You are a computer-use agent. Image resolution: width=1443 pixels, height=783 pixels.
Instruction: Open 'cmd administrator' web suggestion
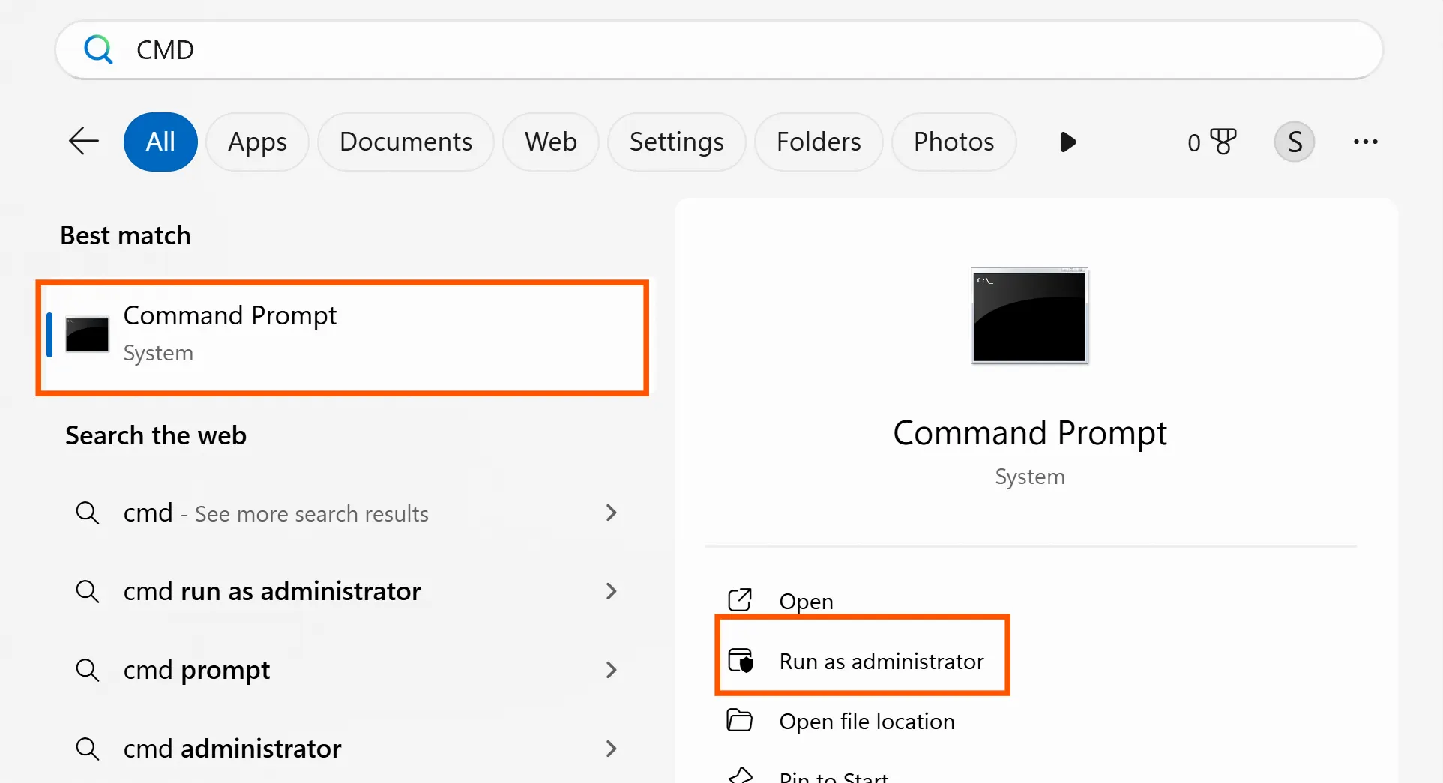(x=346, y=749)
